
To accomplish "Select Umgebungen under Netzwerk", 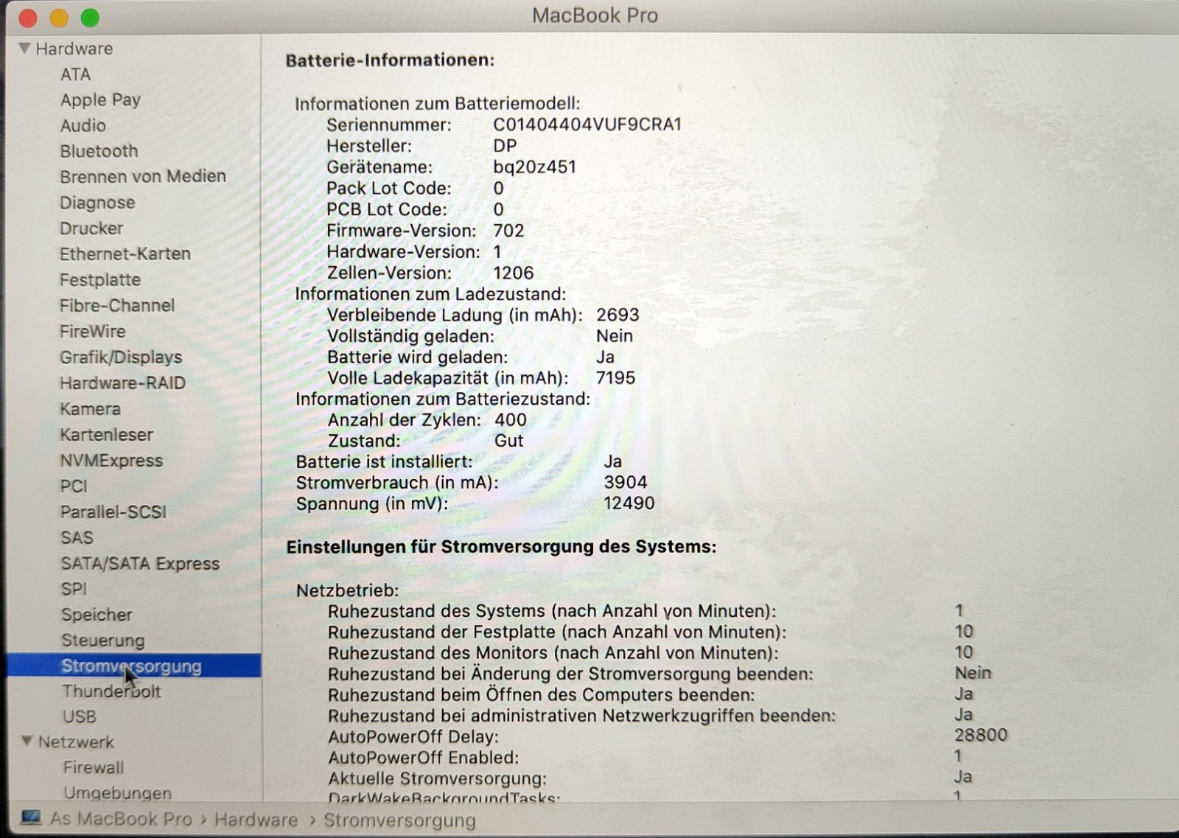I will tap(117, 793).
